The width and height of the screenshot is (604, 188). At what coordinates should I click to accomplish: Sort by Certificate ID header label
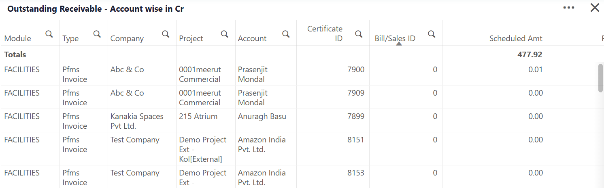click(325, 33)
